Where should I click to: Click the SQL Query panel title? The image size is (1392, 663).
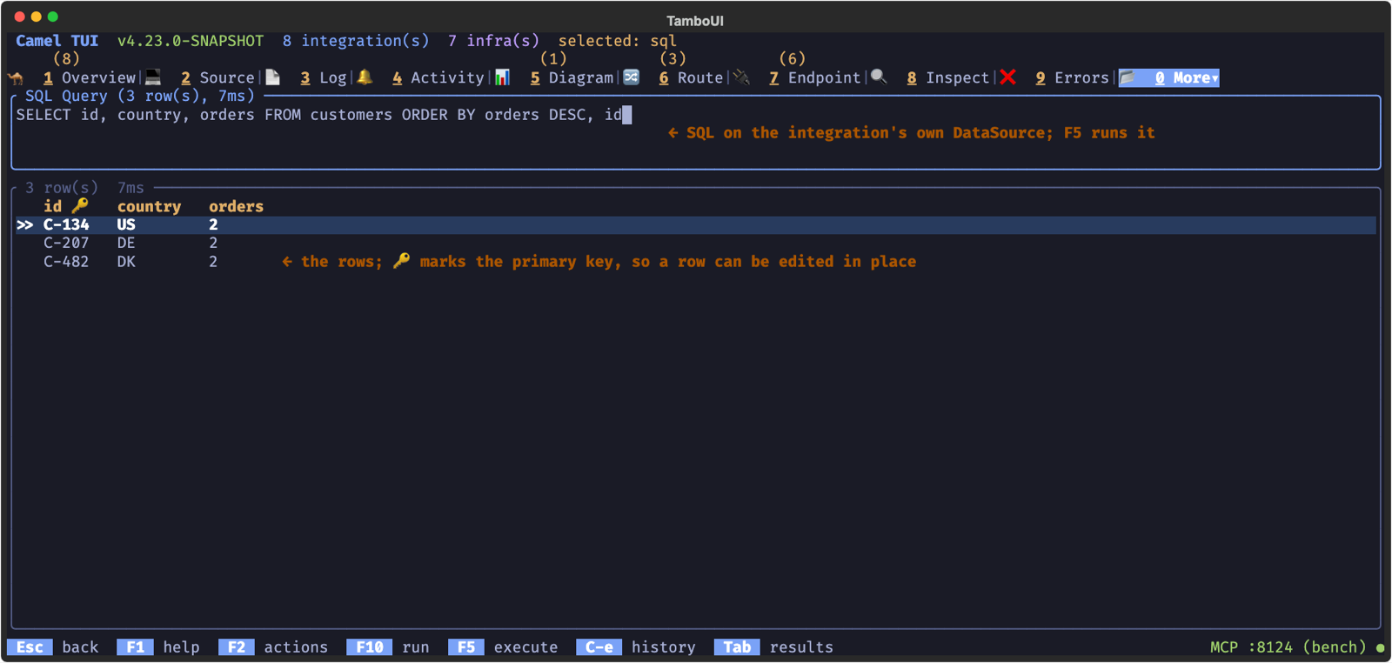click(140, 97)
